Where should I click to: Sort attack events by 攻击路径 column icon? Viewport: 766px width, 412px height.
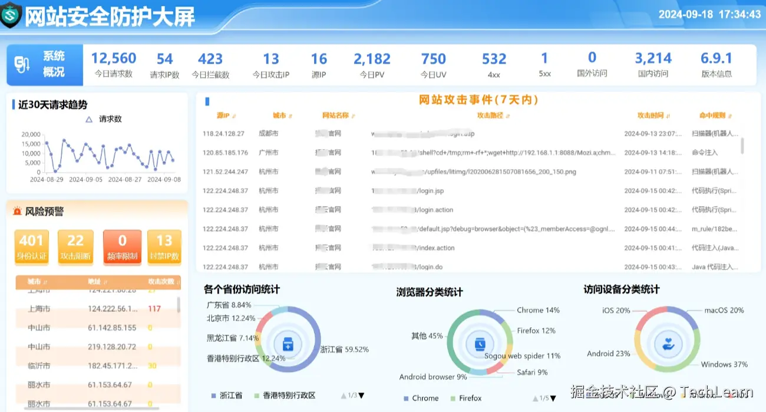tap(508, 116)
